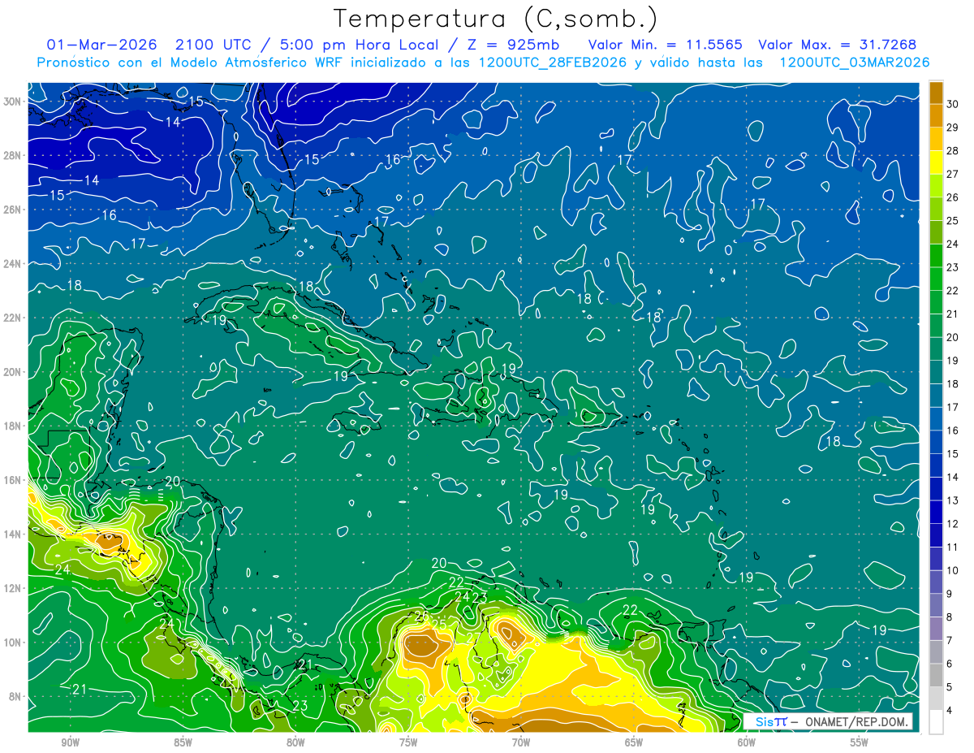This screenshot has height=753, width=974.
Task: Pick the yellow swatch between legend 27 and 28
Action: point(936,162)
